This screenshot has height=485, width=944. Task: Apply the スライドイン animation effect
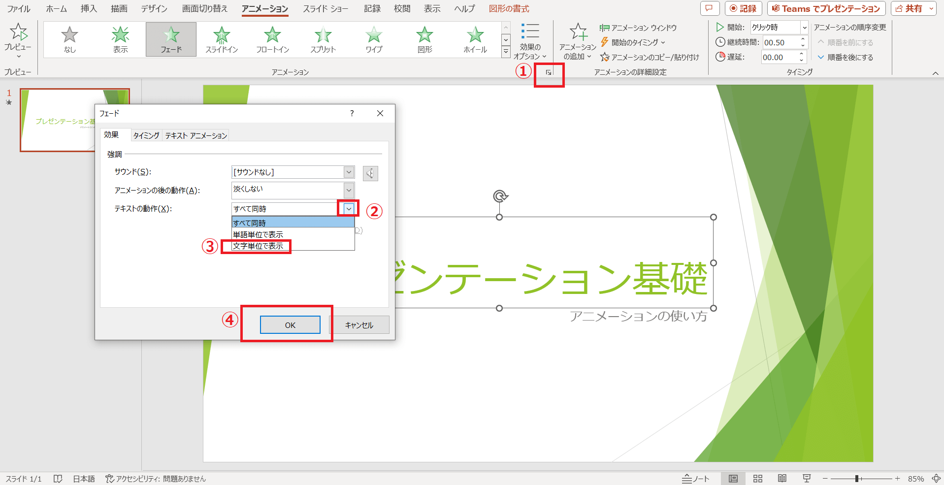pos(222,39)
